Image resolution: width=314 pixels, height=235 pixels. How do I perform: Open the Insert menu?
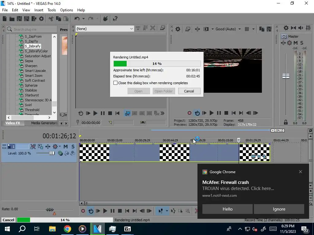(39, 10)
